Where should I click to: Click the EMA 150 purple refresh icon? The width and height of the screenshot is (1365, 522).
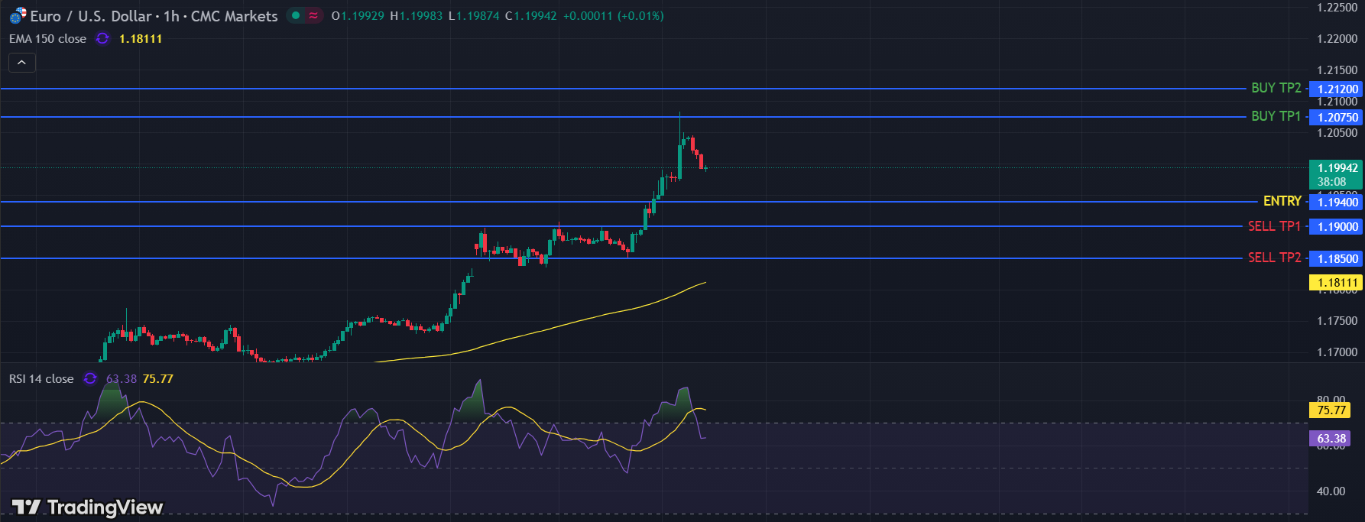(102, 38)
